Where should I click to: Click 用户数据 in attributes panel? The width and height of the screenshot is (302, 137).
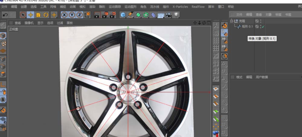[x=262, y=77]
